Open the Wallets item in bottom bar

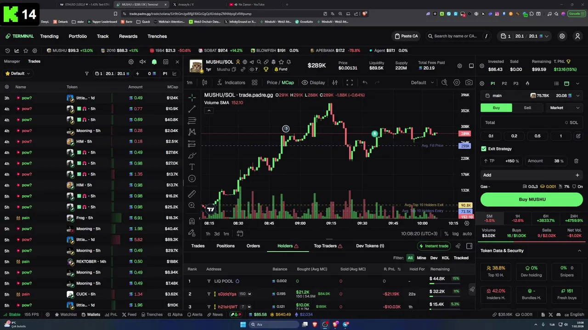90,315
